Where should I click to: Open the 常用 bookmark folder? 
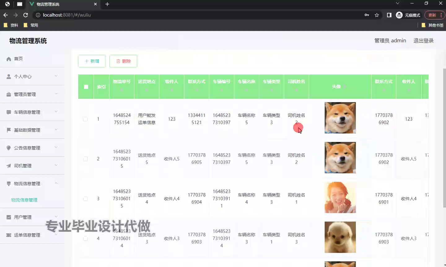31,25
